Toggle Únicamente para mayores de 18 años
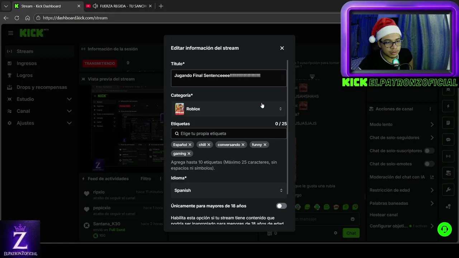 [x=281, y=206]
